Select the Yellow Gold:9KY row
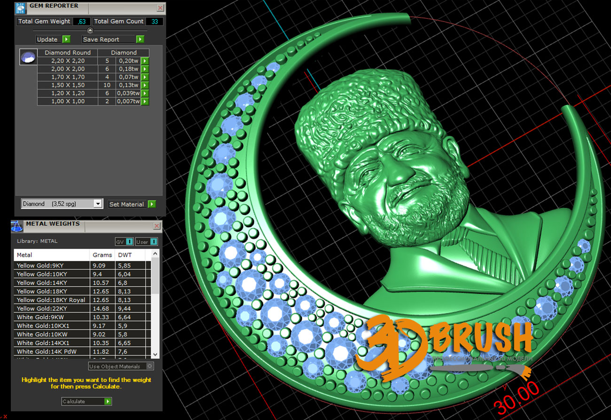Image resolution: width=611 pixels, height=420 pixels. click(82, 266)
